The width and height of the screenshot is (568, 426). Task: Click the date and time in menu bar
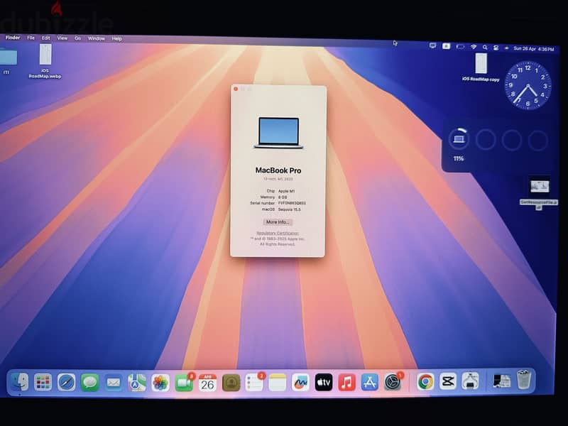[534, 49]
